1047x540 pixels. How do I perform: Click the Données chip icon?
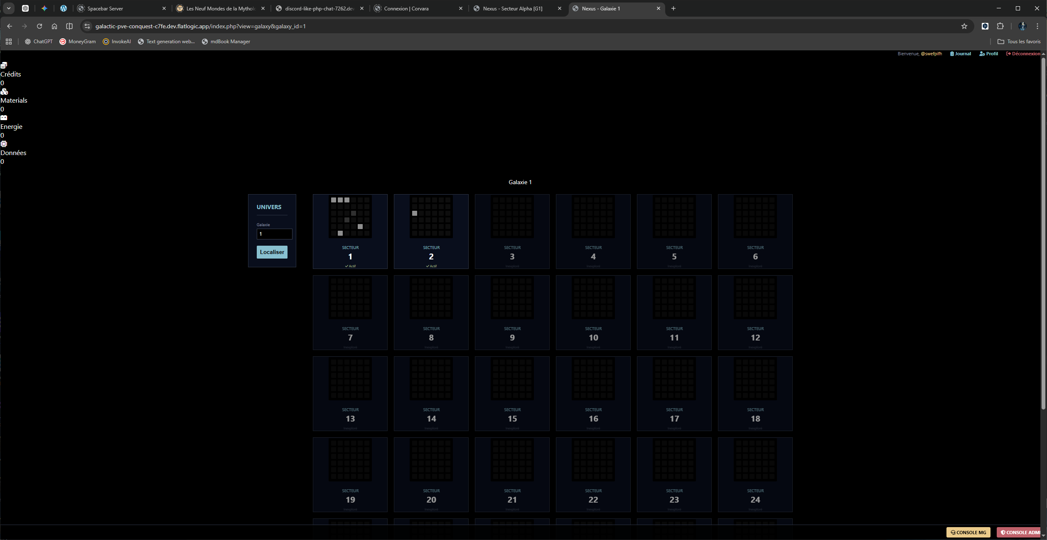[4, 144]
